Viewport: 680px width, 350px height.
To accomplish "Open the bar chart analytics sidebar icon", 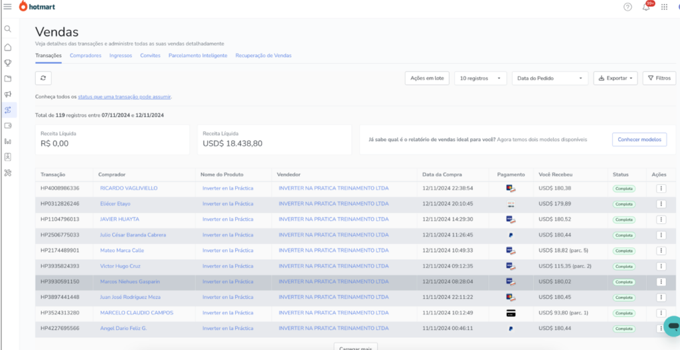I will [x=8, y=141].
